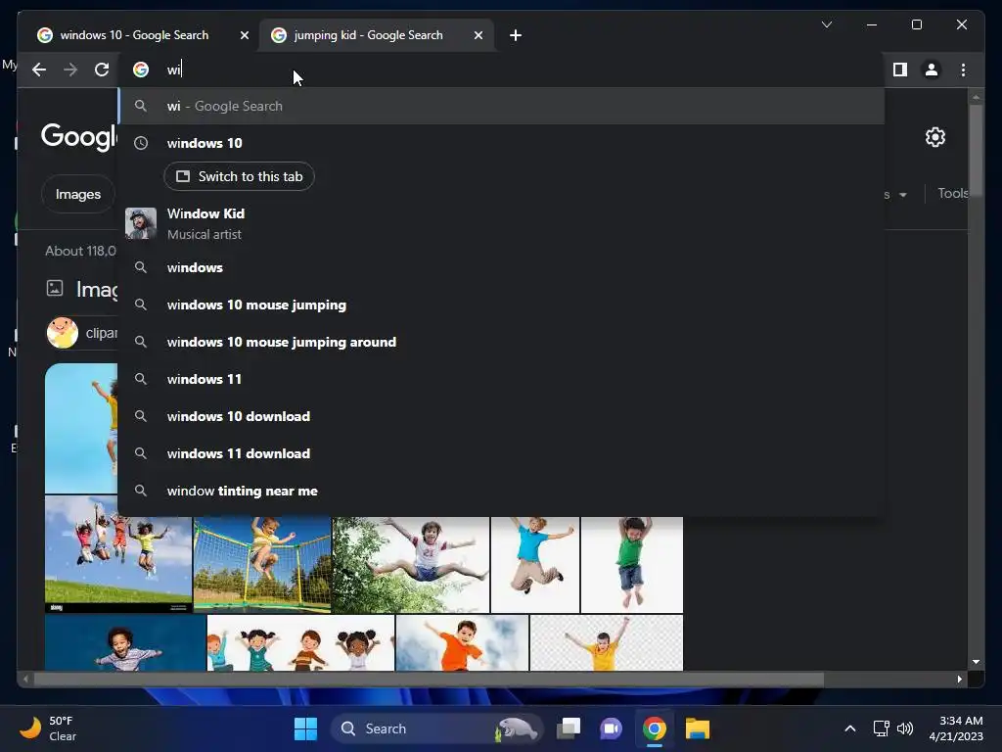Viewport: 1002px width, 752px height.
Task: Click the taskbar Search box
Action: 437,728
